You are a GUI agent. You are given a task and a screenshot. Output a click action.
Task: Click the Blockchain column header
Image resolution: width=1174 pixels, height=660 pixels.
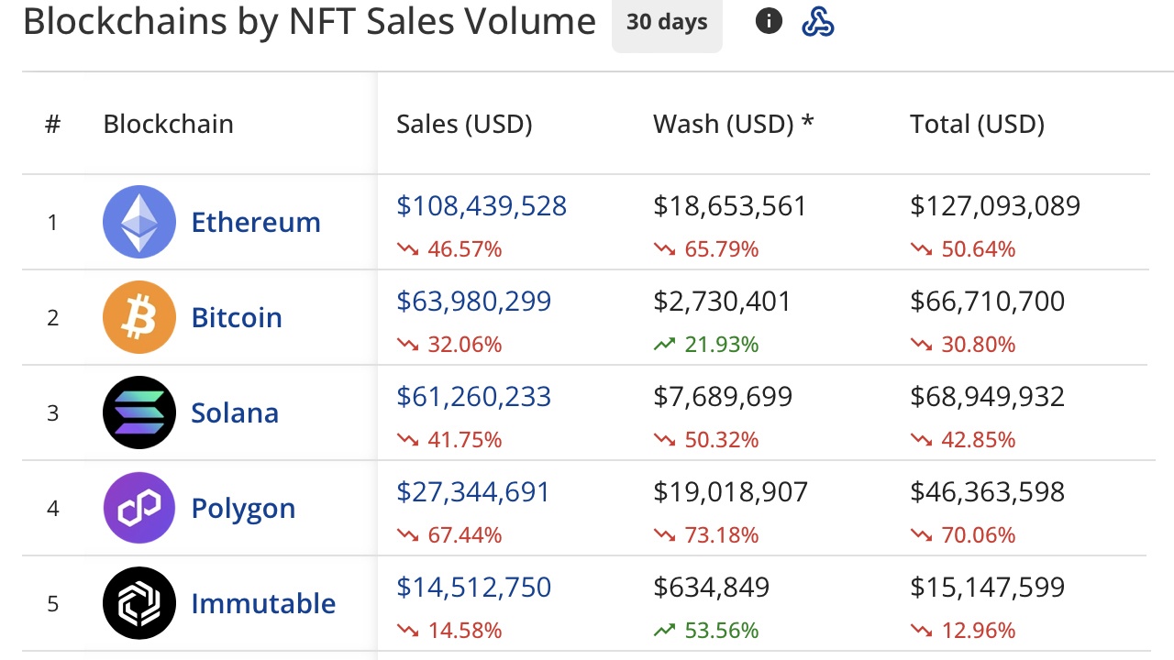point(168,124)
